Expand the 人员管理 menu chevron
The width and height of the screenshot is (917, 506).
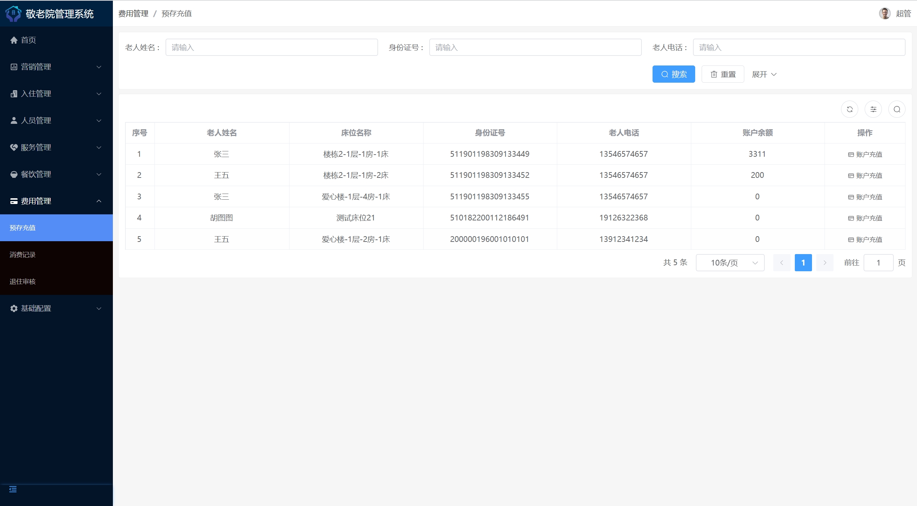pyautogui.click(x=99, y=121)
